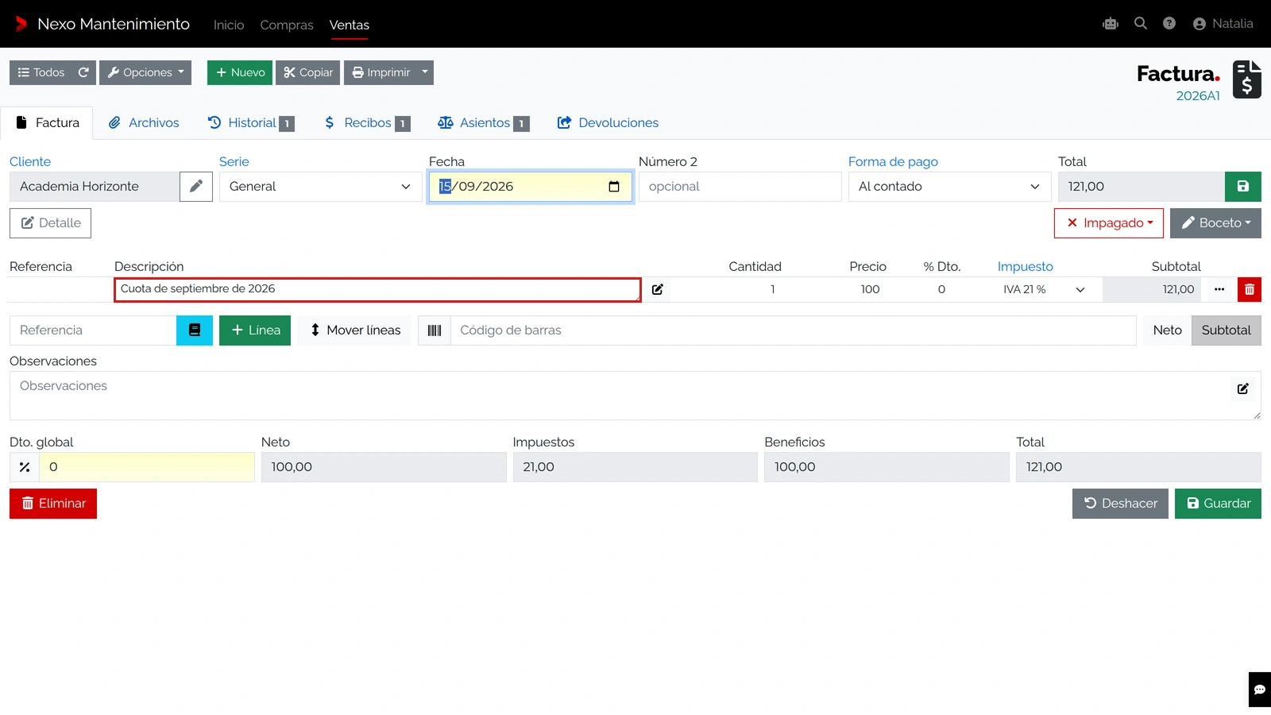Viewport: 1271px width, 715px height.
Task: Open Serie General dropdown
Action: [x=320, y=187]
